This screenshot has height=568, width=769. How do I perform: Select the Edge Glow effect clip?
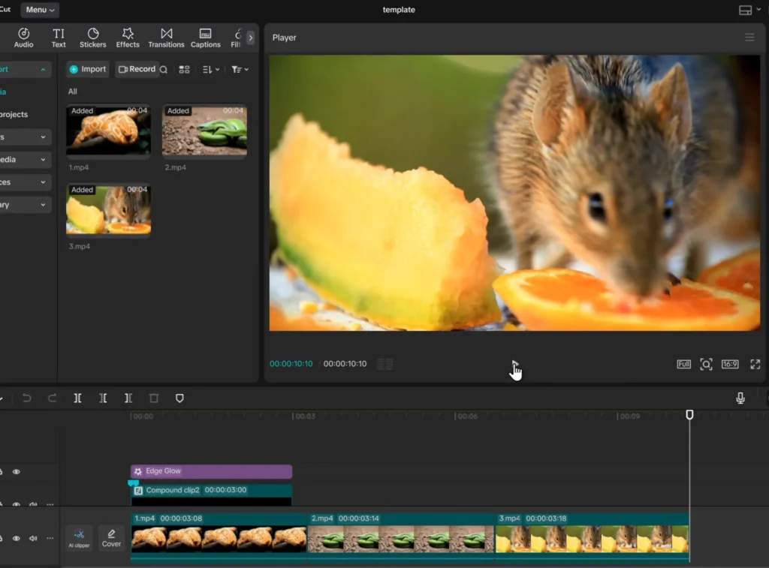coord(211,471)
